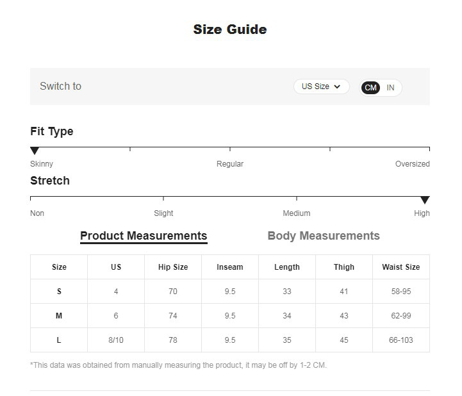Click the Regular fit label
462x396 pixels.
point(230,164)
